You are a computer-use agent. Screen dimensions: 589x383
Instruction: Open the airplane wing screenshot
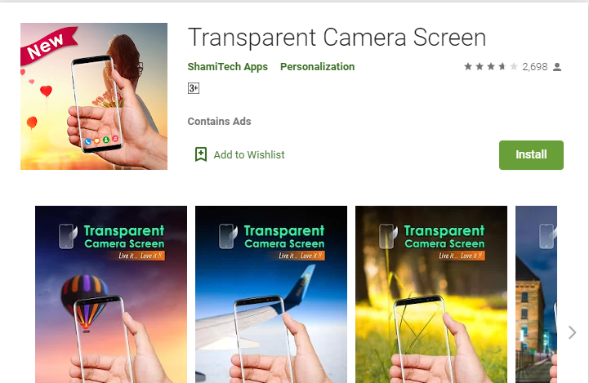(x=271, y=294)
